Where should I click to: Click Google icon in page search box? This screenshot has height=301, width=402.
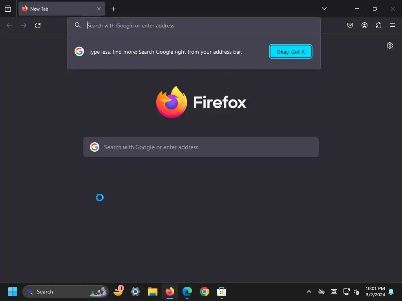[95, 147]
